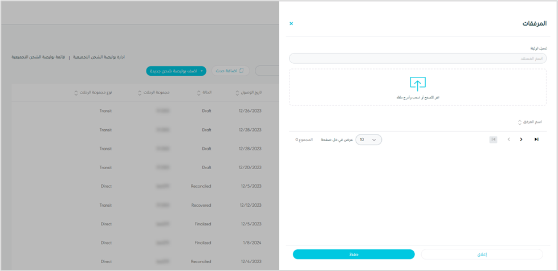This screenshot has width=558, height=271.
Task: Sort table by نوع مجموعة الرحلات column
Action: tap(76, 93)
